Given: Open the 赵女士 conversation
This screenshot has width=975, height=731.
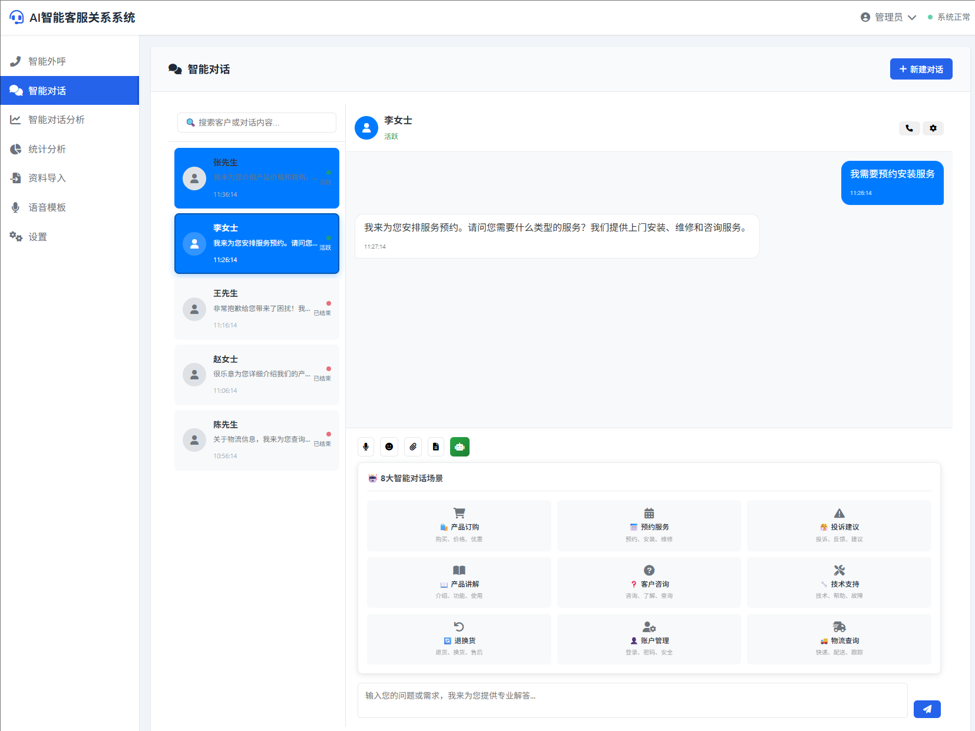Looking at the screenshot, I should click(257, 375).
